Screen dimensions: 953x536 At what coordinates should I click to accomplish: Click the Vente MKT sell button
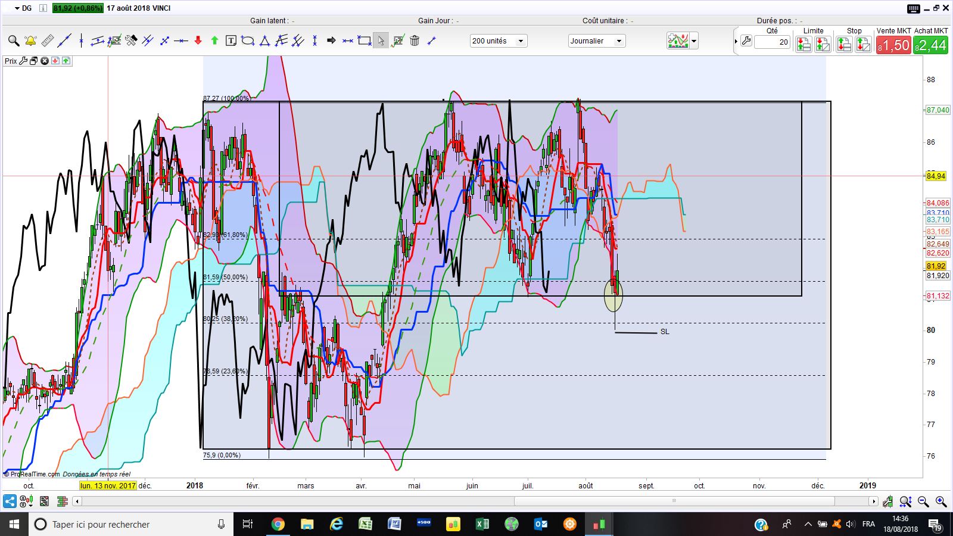[893, 45]
